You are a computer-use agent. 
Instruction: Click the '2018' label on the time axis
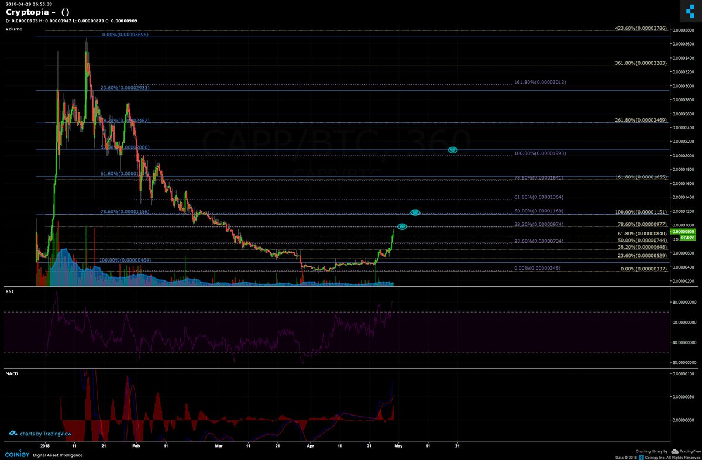45,445
